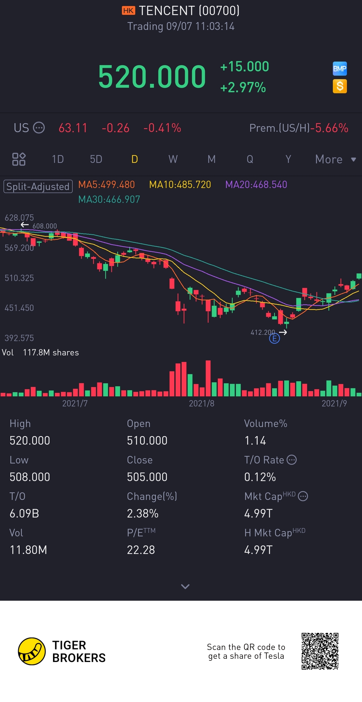Tap the Close value 505.000

[x=147, y=477]
